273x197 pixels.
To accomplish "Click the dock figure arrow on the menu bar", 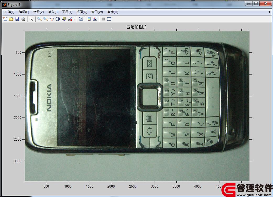I will (x=270, y=12).
